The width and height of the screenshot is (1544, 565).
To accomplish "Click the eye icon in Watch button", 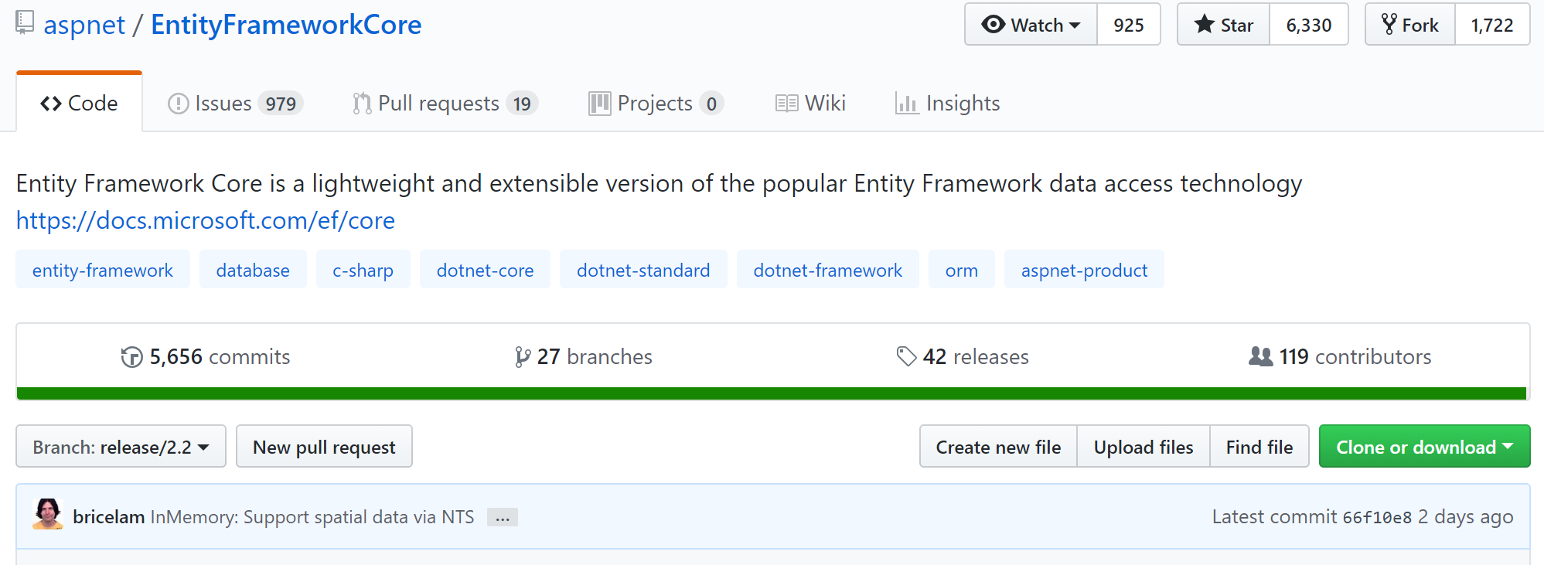I will pyautogui.click(x=993, y=25).
